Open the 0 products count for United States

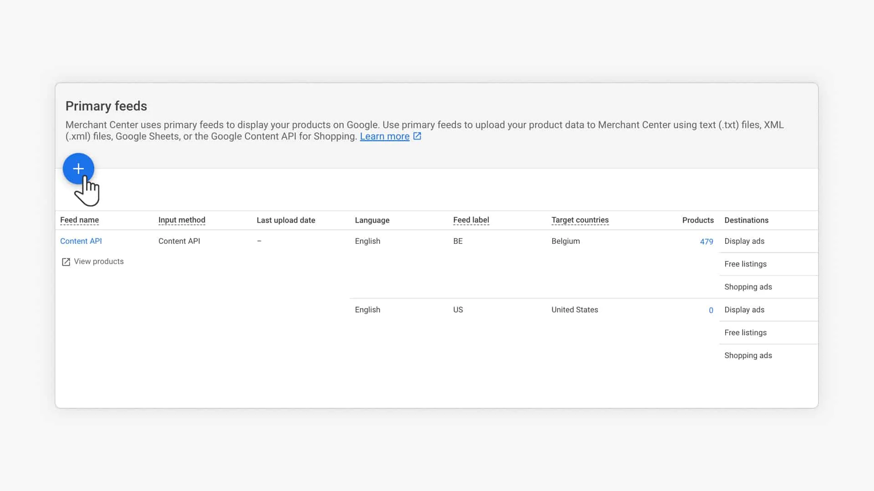(x=711, y=310)
